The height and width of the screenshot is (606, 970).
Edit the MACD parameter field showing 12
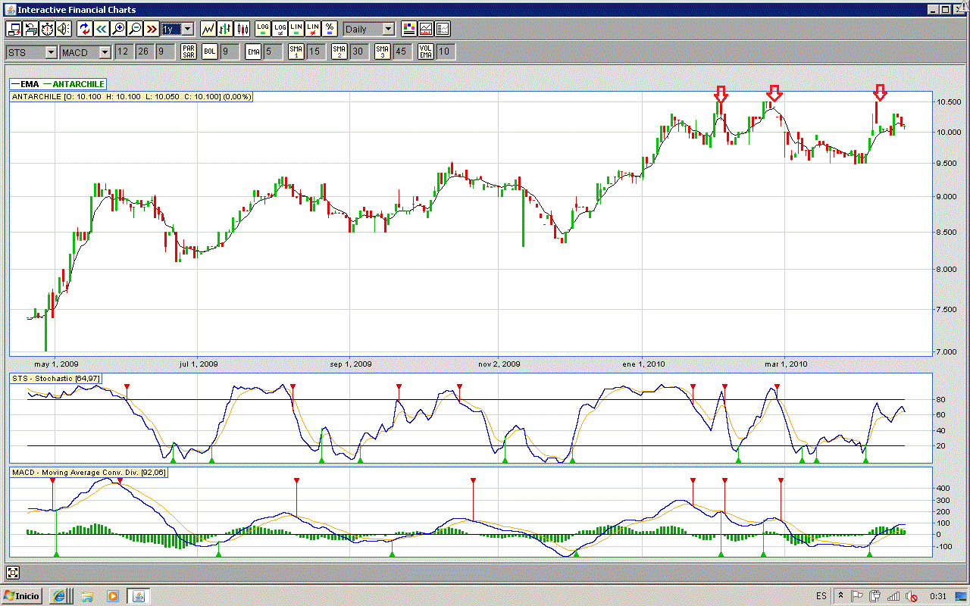click(x=123, y=52)
